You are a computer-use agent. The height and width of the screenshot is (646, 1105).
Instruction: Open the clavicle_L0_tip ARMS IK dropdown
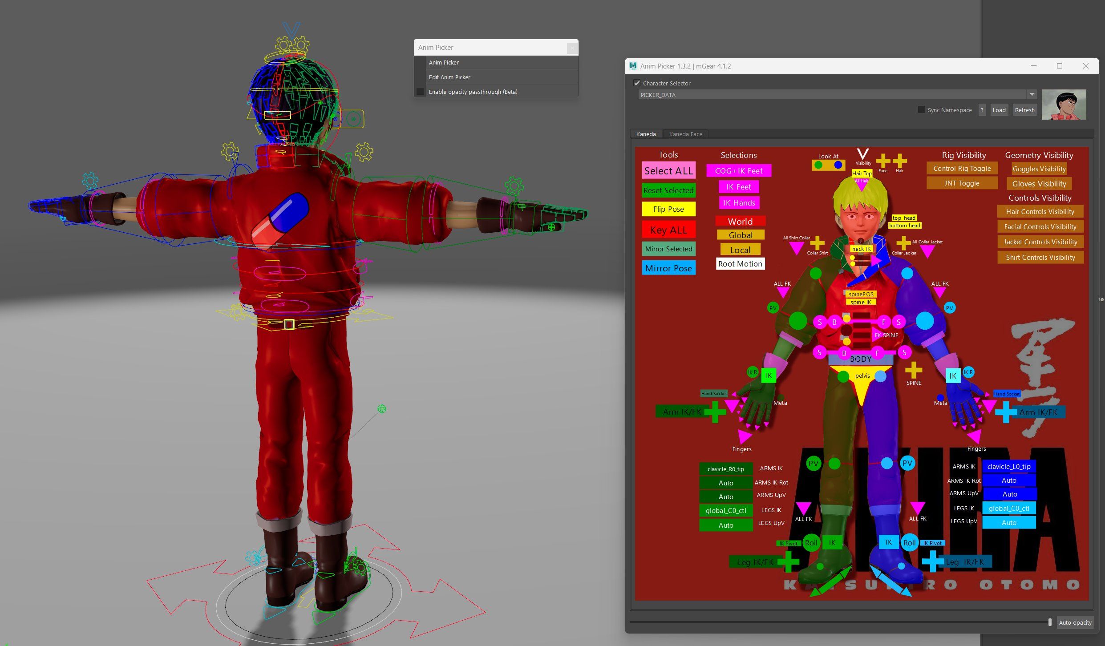(x=1008, y=466)
